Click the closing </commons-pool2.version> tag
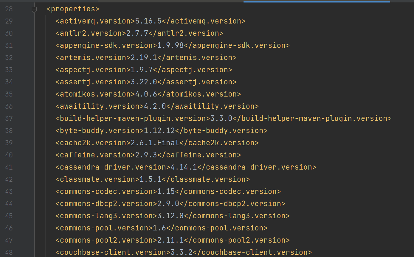This screenshot has width=414, height=257. (x=237, y=240)
